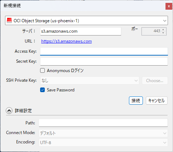Screen dimensions: 173x152
Task: Click the 接続 connect button
Action: (x=136, y=101)
